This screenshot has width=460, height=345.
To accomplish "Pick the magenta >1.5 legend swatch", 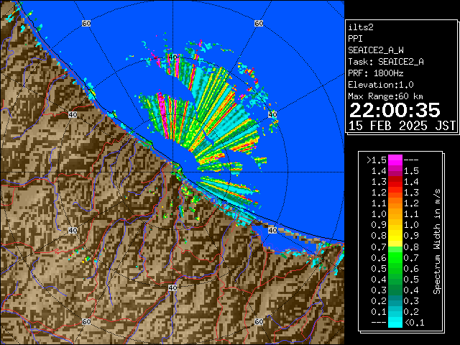I will coord(395,160).
